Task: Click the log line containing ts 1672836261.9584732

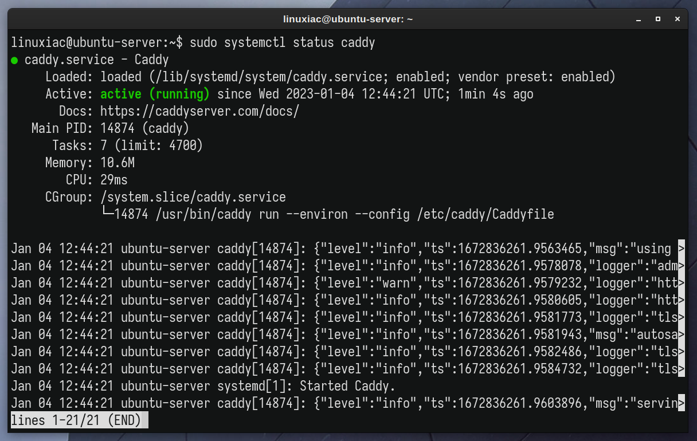Action: (x=347, y=369)
